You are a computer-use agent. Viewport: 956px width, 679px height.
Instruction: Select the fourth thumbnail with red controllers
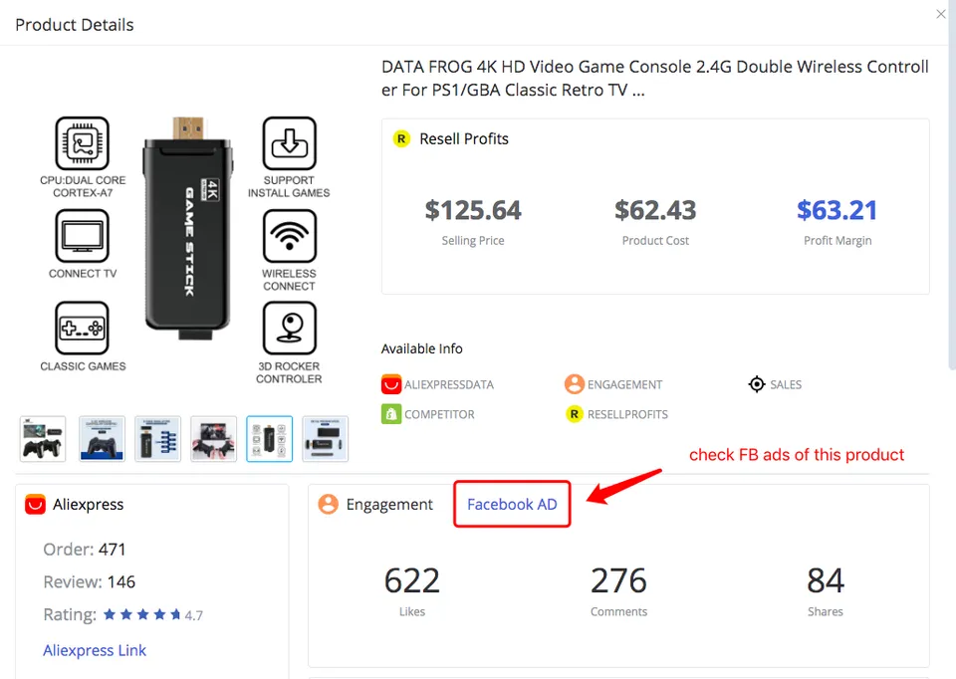pyautogui.click(x=213, y=439)
